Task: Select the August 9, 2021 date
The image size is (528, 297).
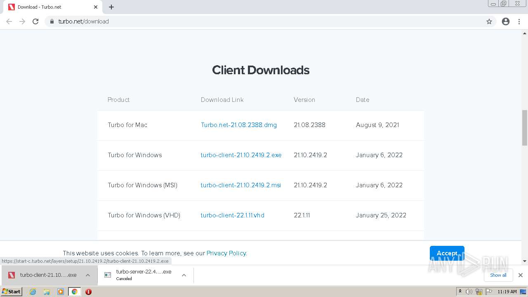Action: (377, 125)
